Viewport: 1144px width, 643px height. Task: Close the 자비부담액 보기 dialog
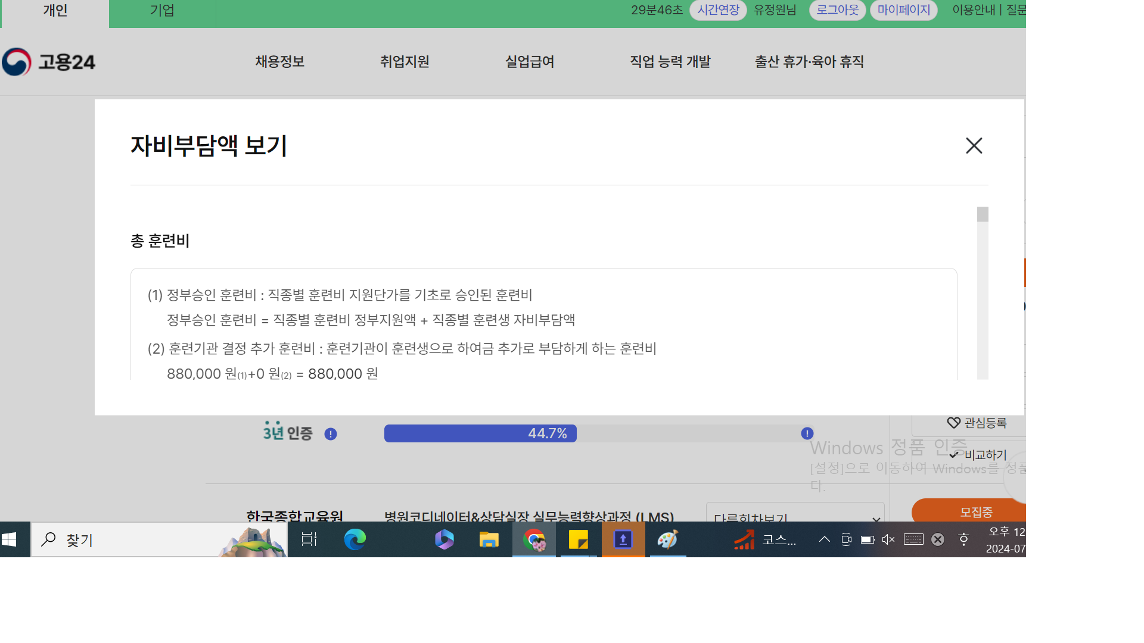tap(974, 146)
